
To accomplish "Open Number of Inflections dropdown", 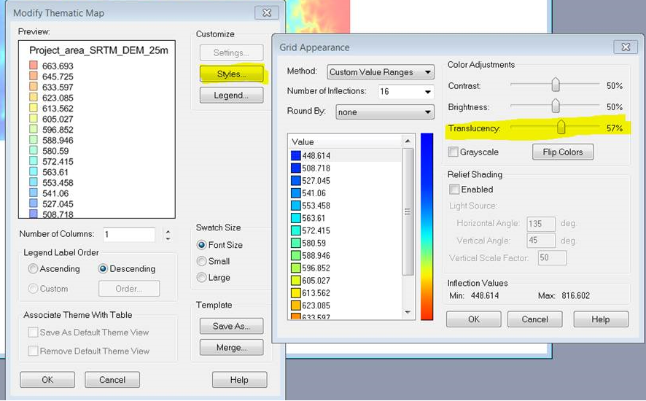I will (428, 91).
